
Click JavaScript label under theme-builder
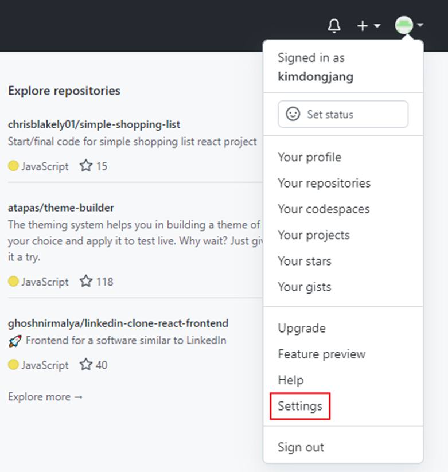click(x=45, y=282)
